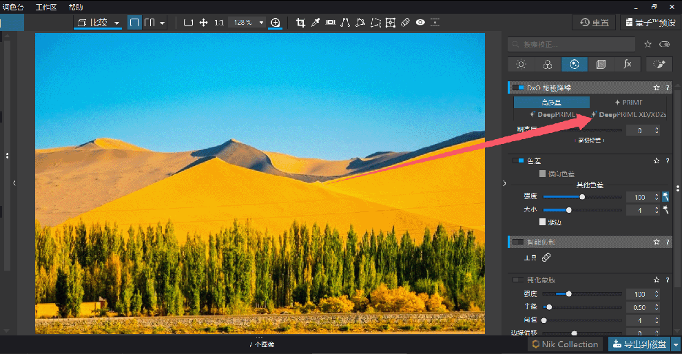Click the magic wand beside 大小
682x354 pixels.
coord(665,209)
